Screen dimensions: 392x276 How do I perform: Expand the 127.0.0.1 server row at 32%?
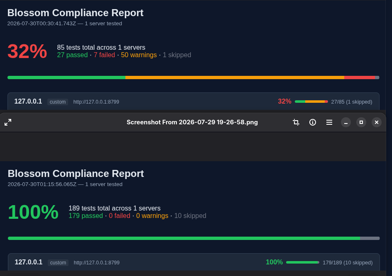coord(194,101)
